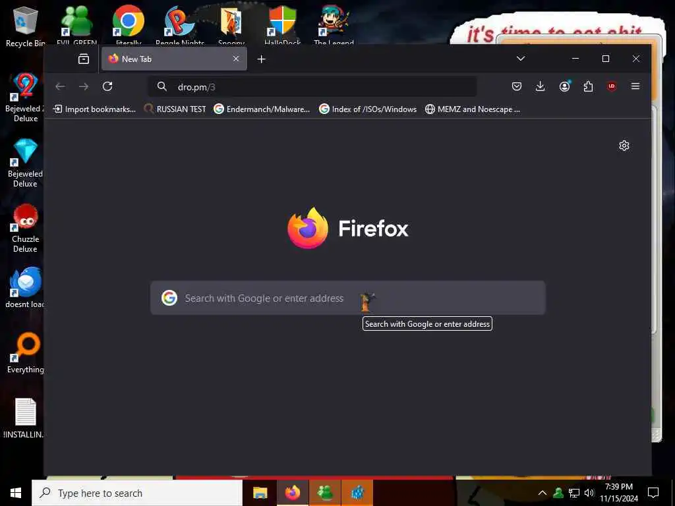Select the Peggle Nights desktop shortcut

(179, 26)
